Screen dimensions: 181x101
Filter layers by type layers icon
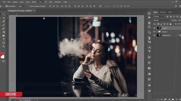174,17
